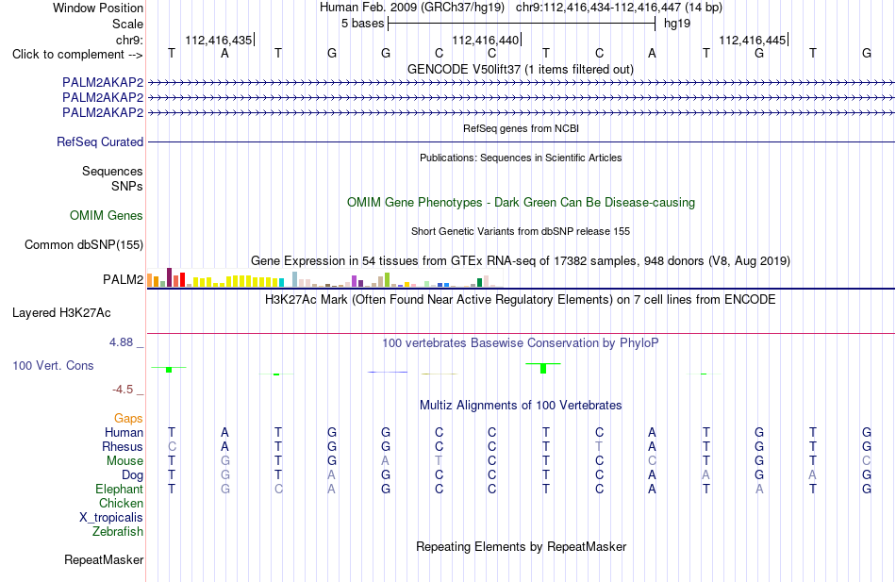Open the GTEx Gene Expression in 54 tissues title
The image size is (896, 582).
click(x=521, y=260)
